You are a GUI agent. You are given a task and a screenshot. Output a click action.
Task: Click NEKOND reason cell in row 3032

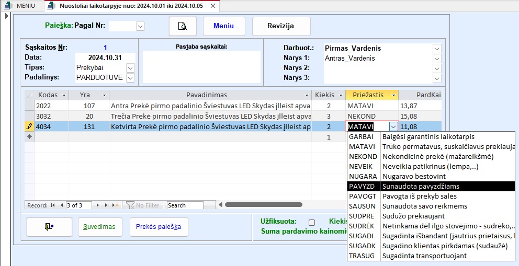[371, 117]
